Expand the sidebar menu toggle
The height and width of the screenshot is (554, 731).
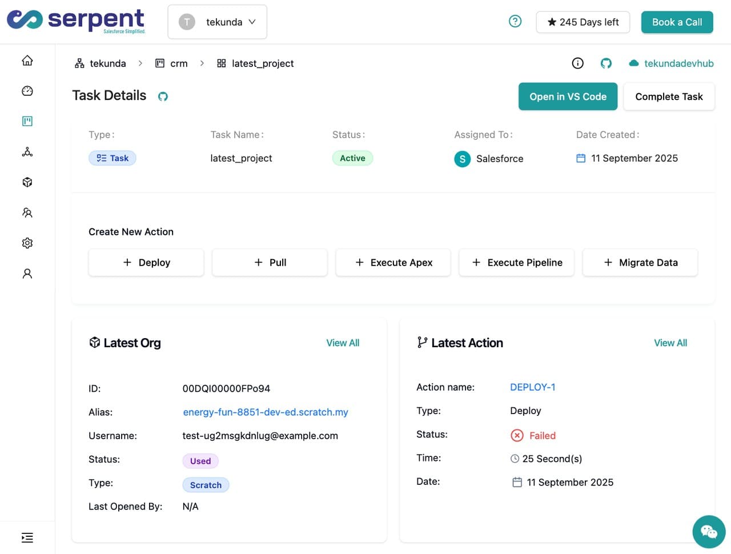[x=27, y=537]
